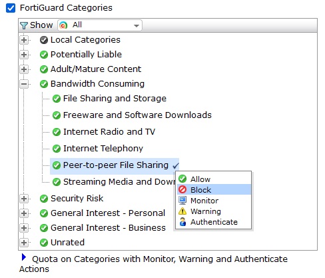Select Internet Radio and TV subcategory
This screenshot has height=278, width=325.
[x=109, y=132]
